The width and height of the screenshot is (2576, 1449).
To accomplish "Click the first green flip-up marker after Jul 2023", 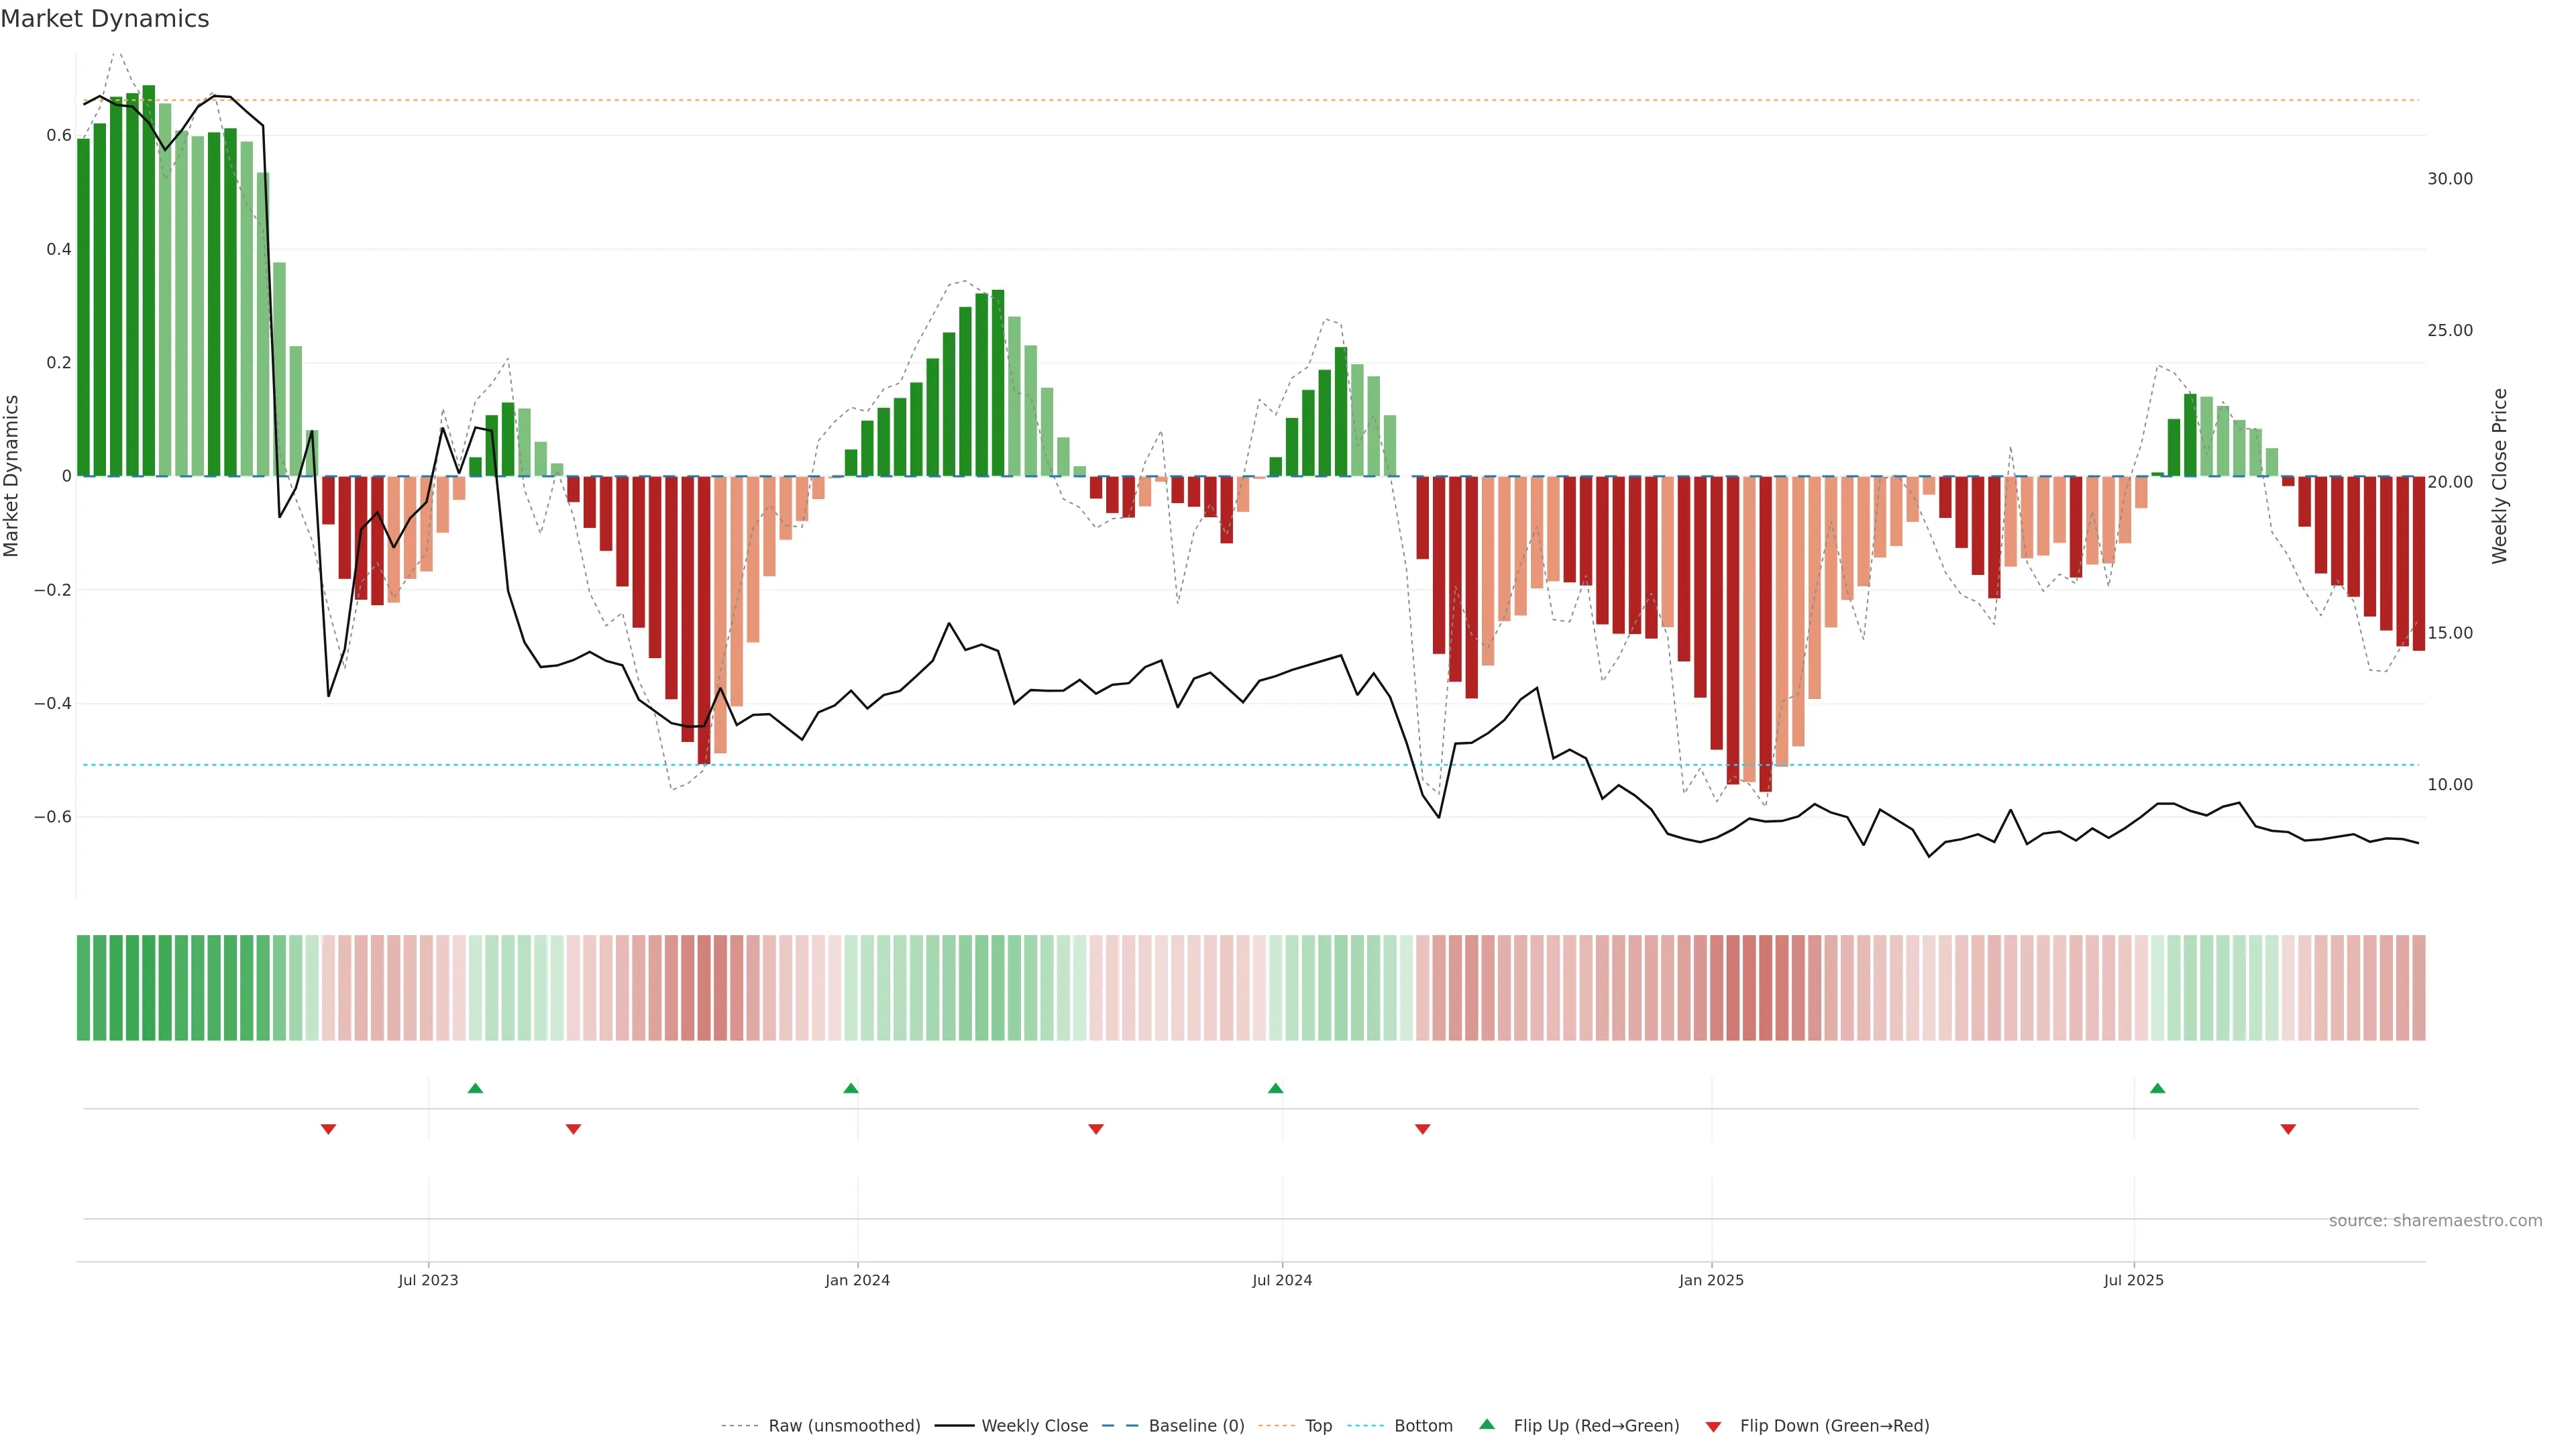I will point(475,1088).
